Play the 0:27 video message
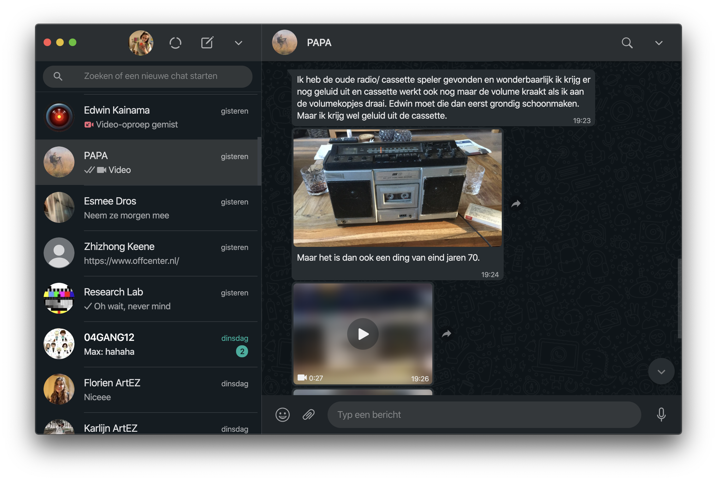 (363, 334)
